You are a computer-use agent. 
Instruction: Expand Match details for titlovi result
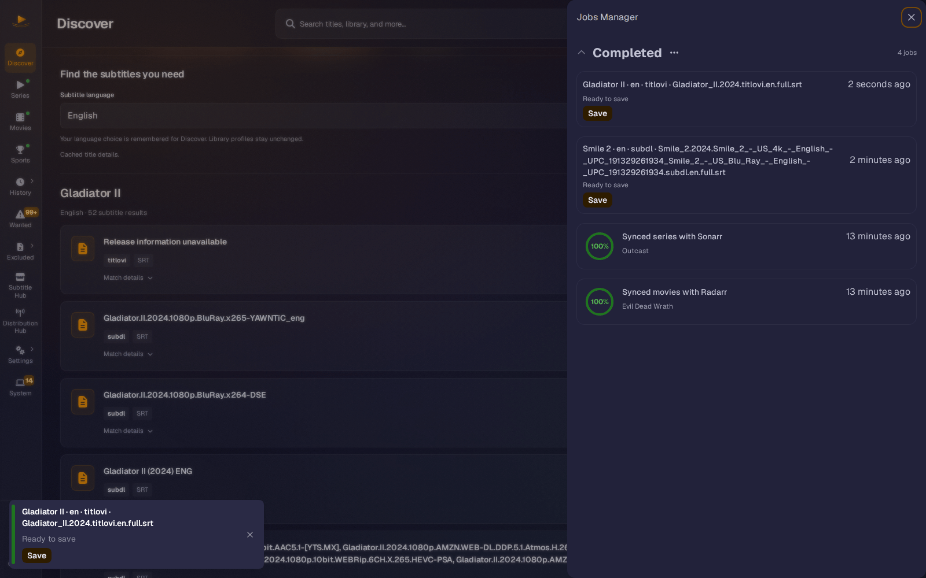click(128, 278)
